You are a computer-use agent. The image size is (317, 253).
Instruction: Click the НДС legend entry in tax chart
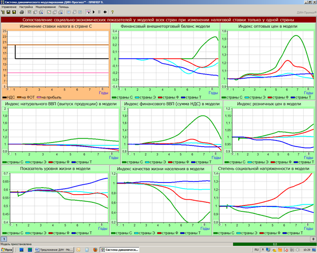[9, 97]
